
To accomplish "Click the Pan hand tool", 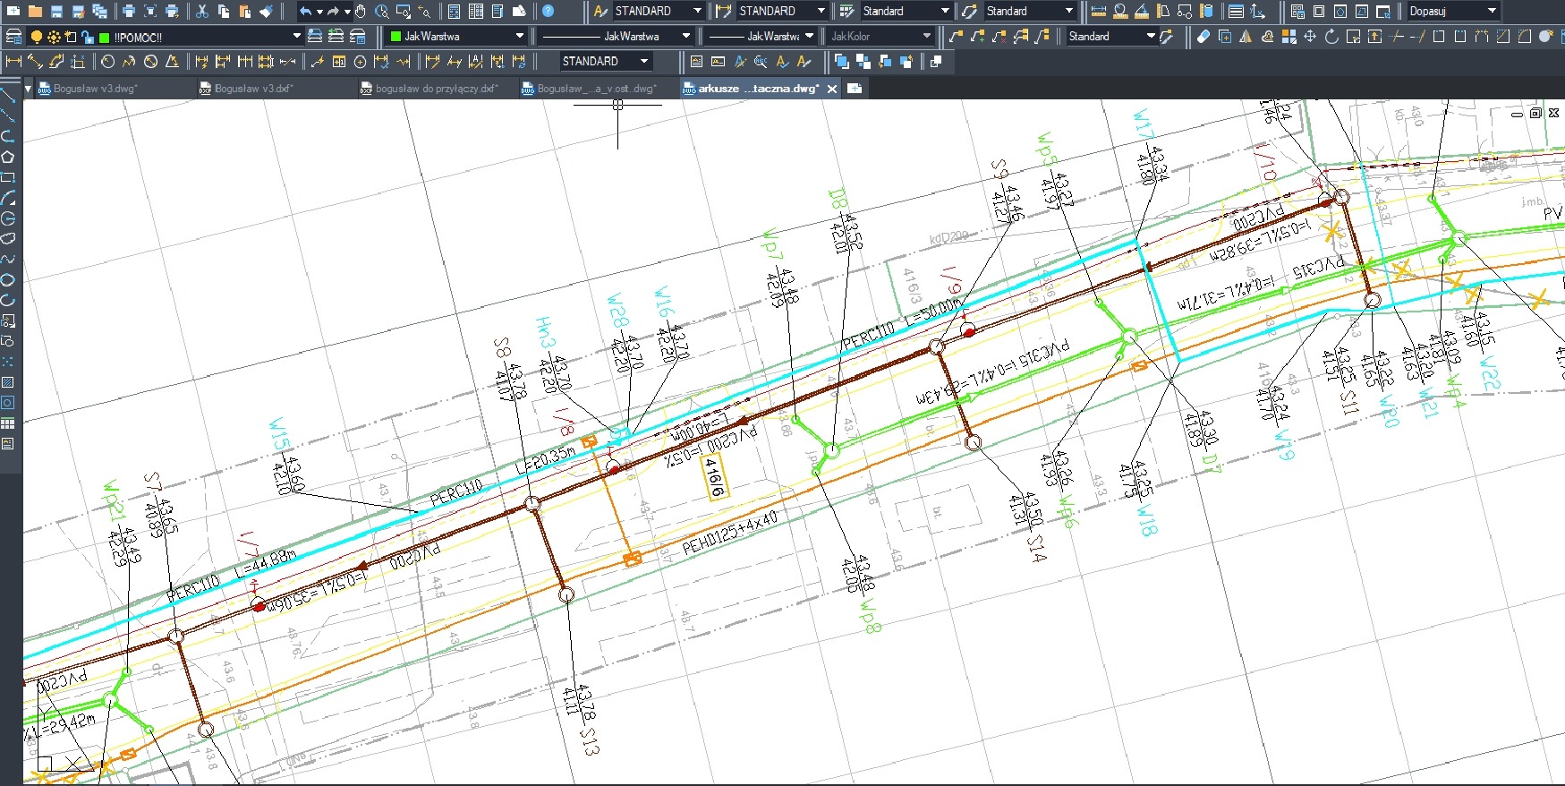I will click(x=361, y=12).
